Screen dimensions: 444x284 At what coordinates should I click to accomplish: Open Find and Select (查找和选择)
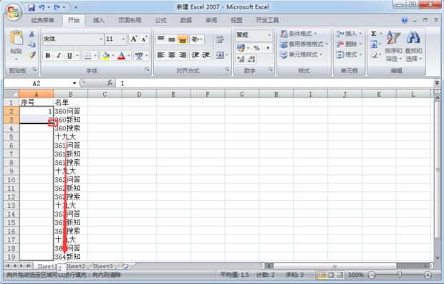coord(413,46)
